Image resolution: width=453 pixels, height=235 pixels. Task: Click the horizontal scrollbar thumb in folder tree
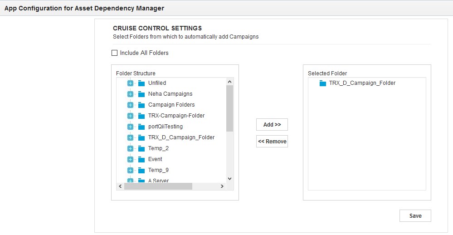[x=158, y=186]
